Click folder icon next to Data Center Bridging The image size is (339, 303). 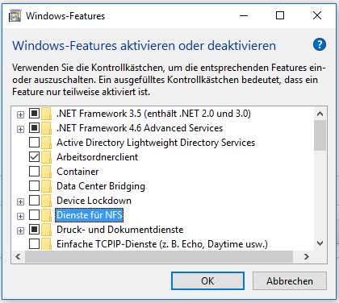(46, 186)
